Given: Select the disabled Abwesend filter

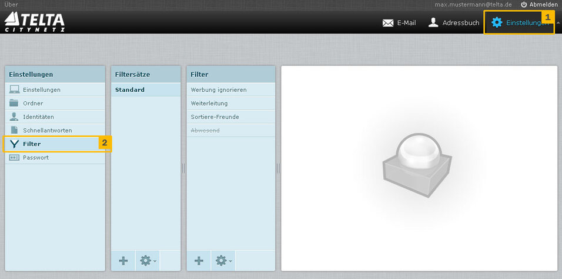Looking at the screenshot, I should [x=231, y=130].
